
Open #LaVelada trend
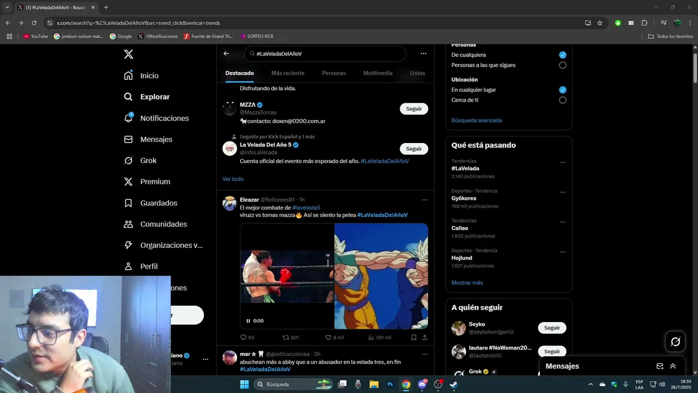[x=465, y=169]
